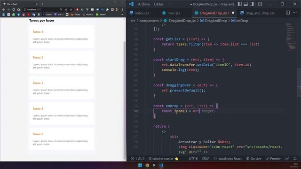The height and width of the screenshot is (169, 301).
Task: Click on 'console.log(item);' code line
Action: [x=180, y=70]
